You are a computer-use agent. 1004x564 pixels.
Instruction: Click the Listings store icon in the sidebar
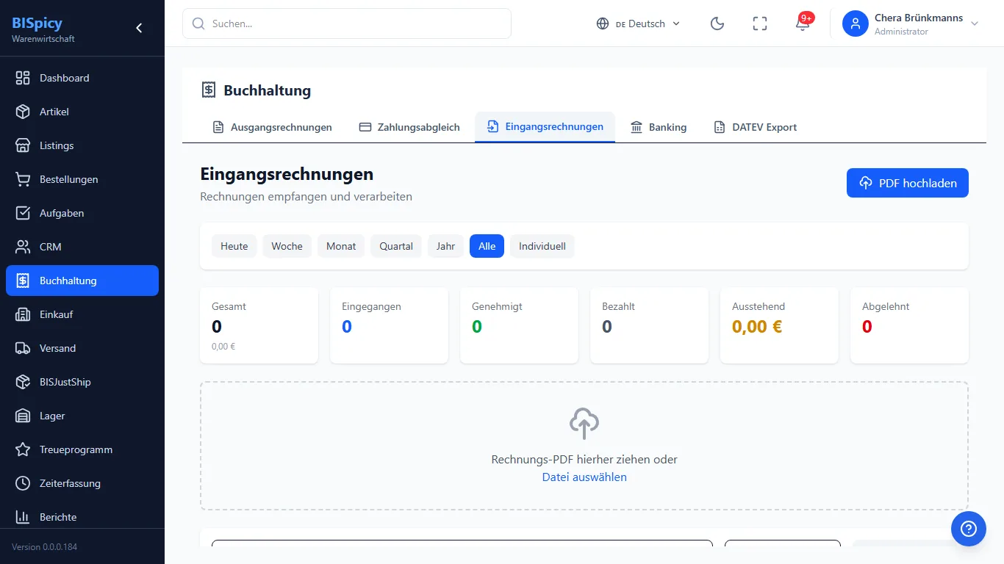click(x=23, y=145)
